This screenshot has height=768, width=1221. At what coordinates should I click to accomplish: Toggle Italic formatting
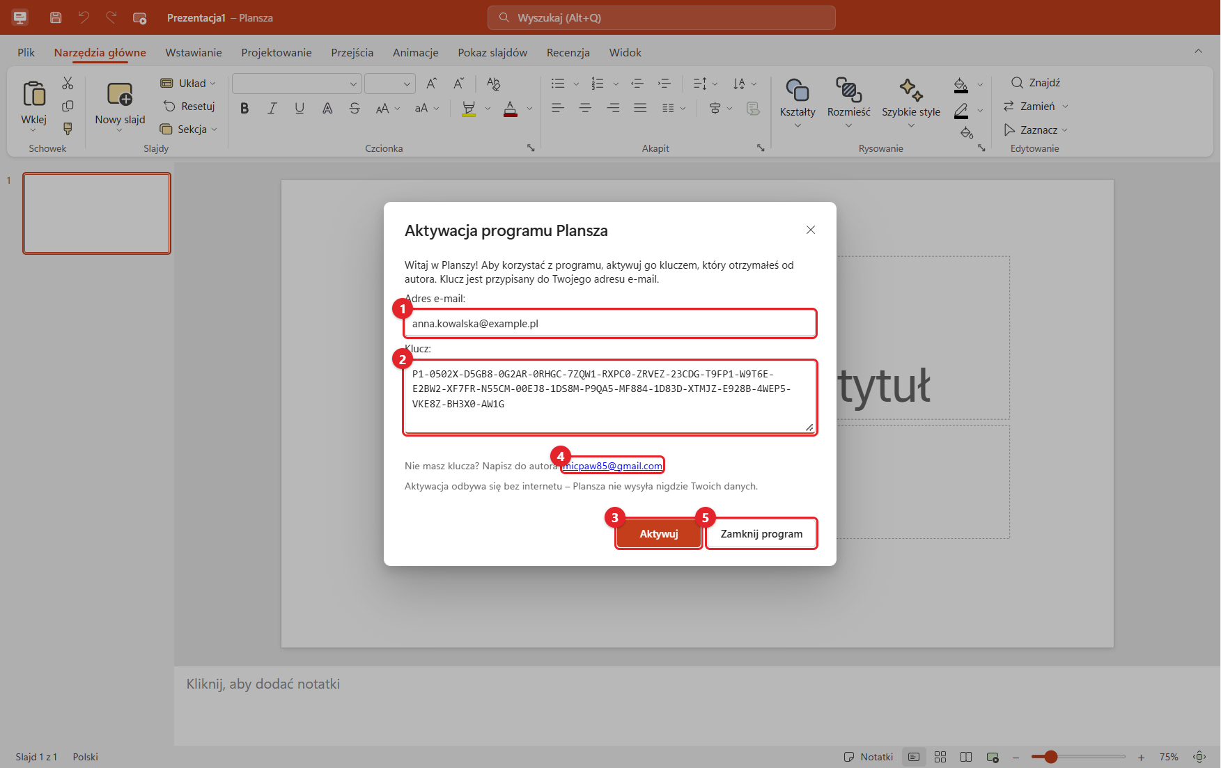tap(272, 108)
